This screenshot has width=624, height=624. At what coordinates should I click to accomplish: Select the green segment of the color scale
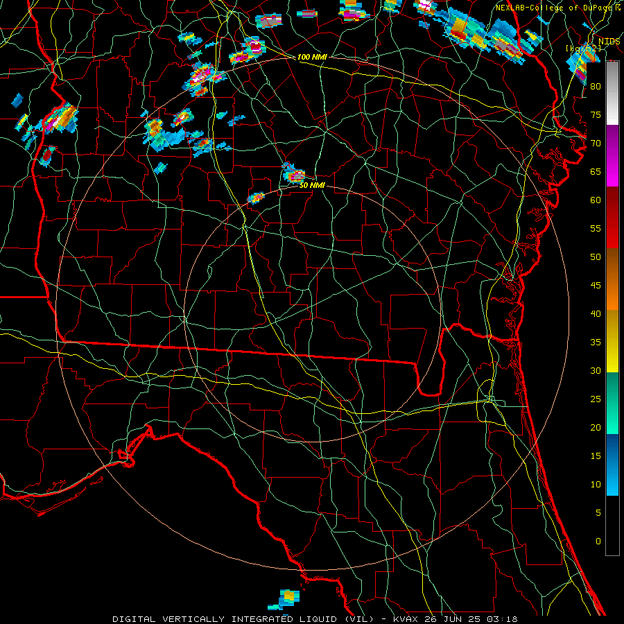pyautogui.click(x=612, y=403)
